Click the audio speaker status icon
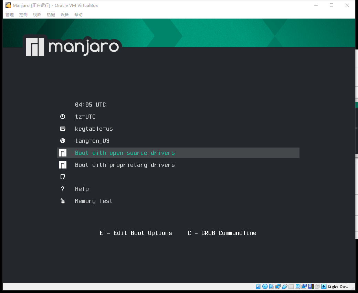Image resolution: width=358 pixels, height=293 pixels. click(271, 286)
